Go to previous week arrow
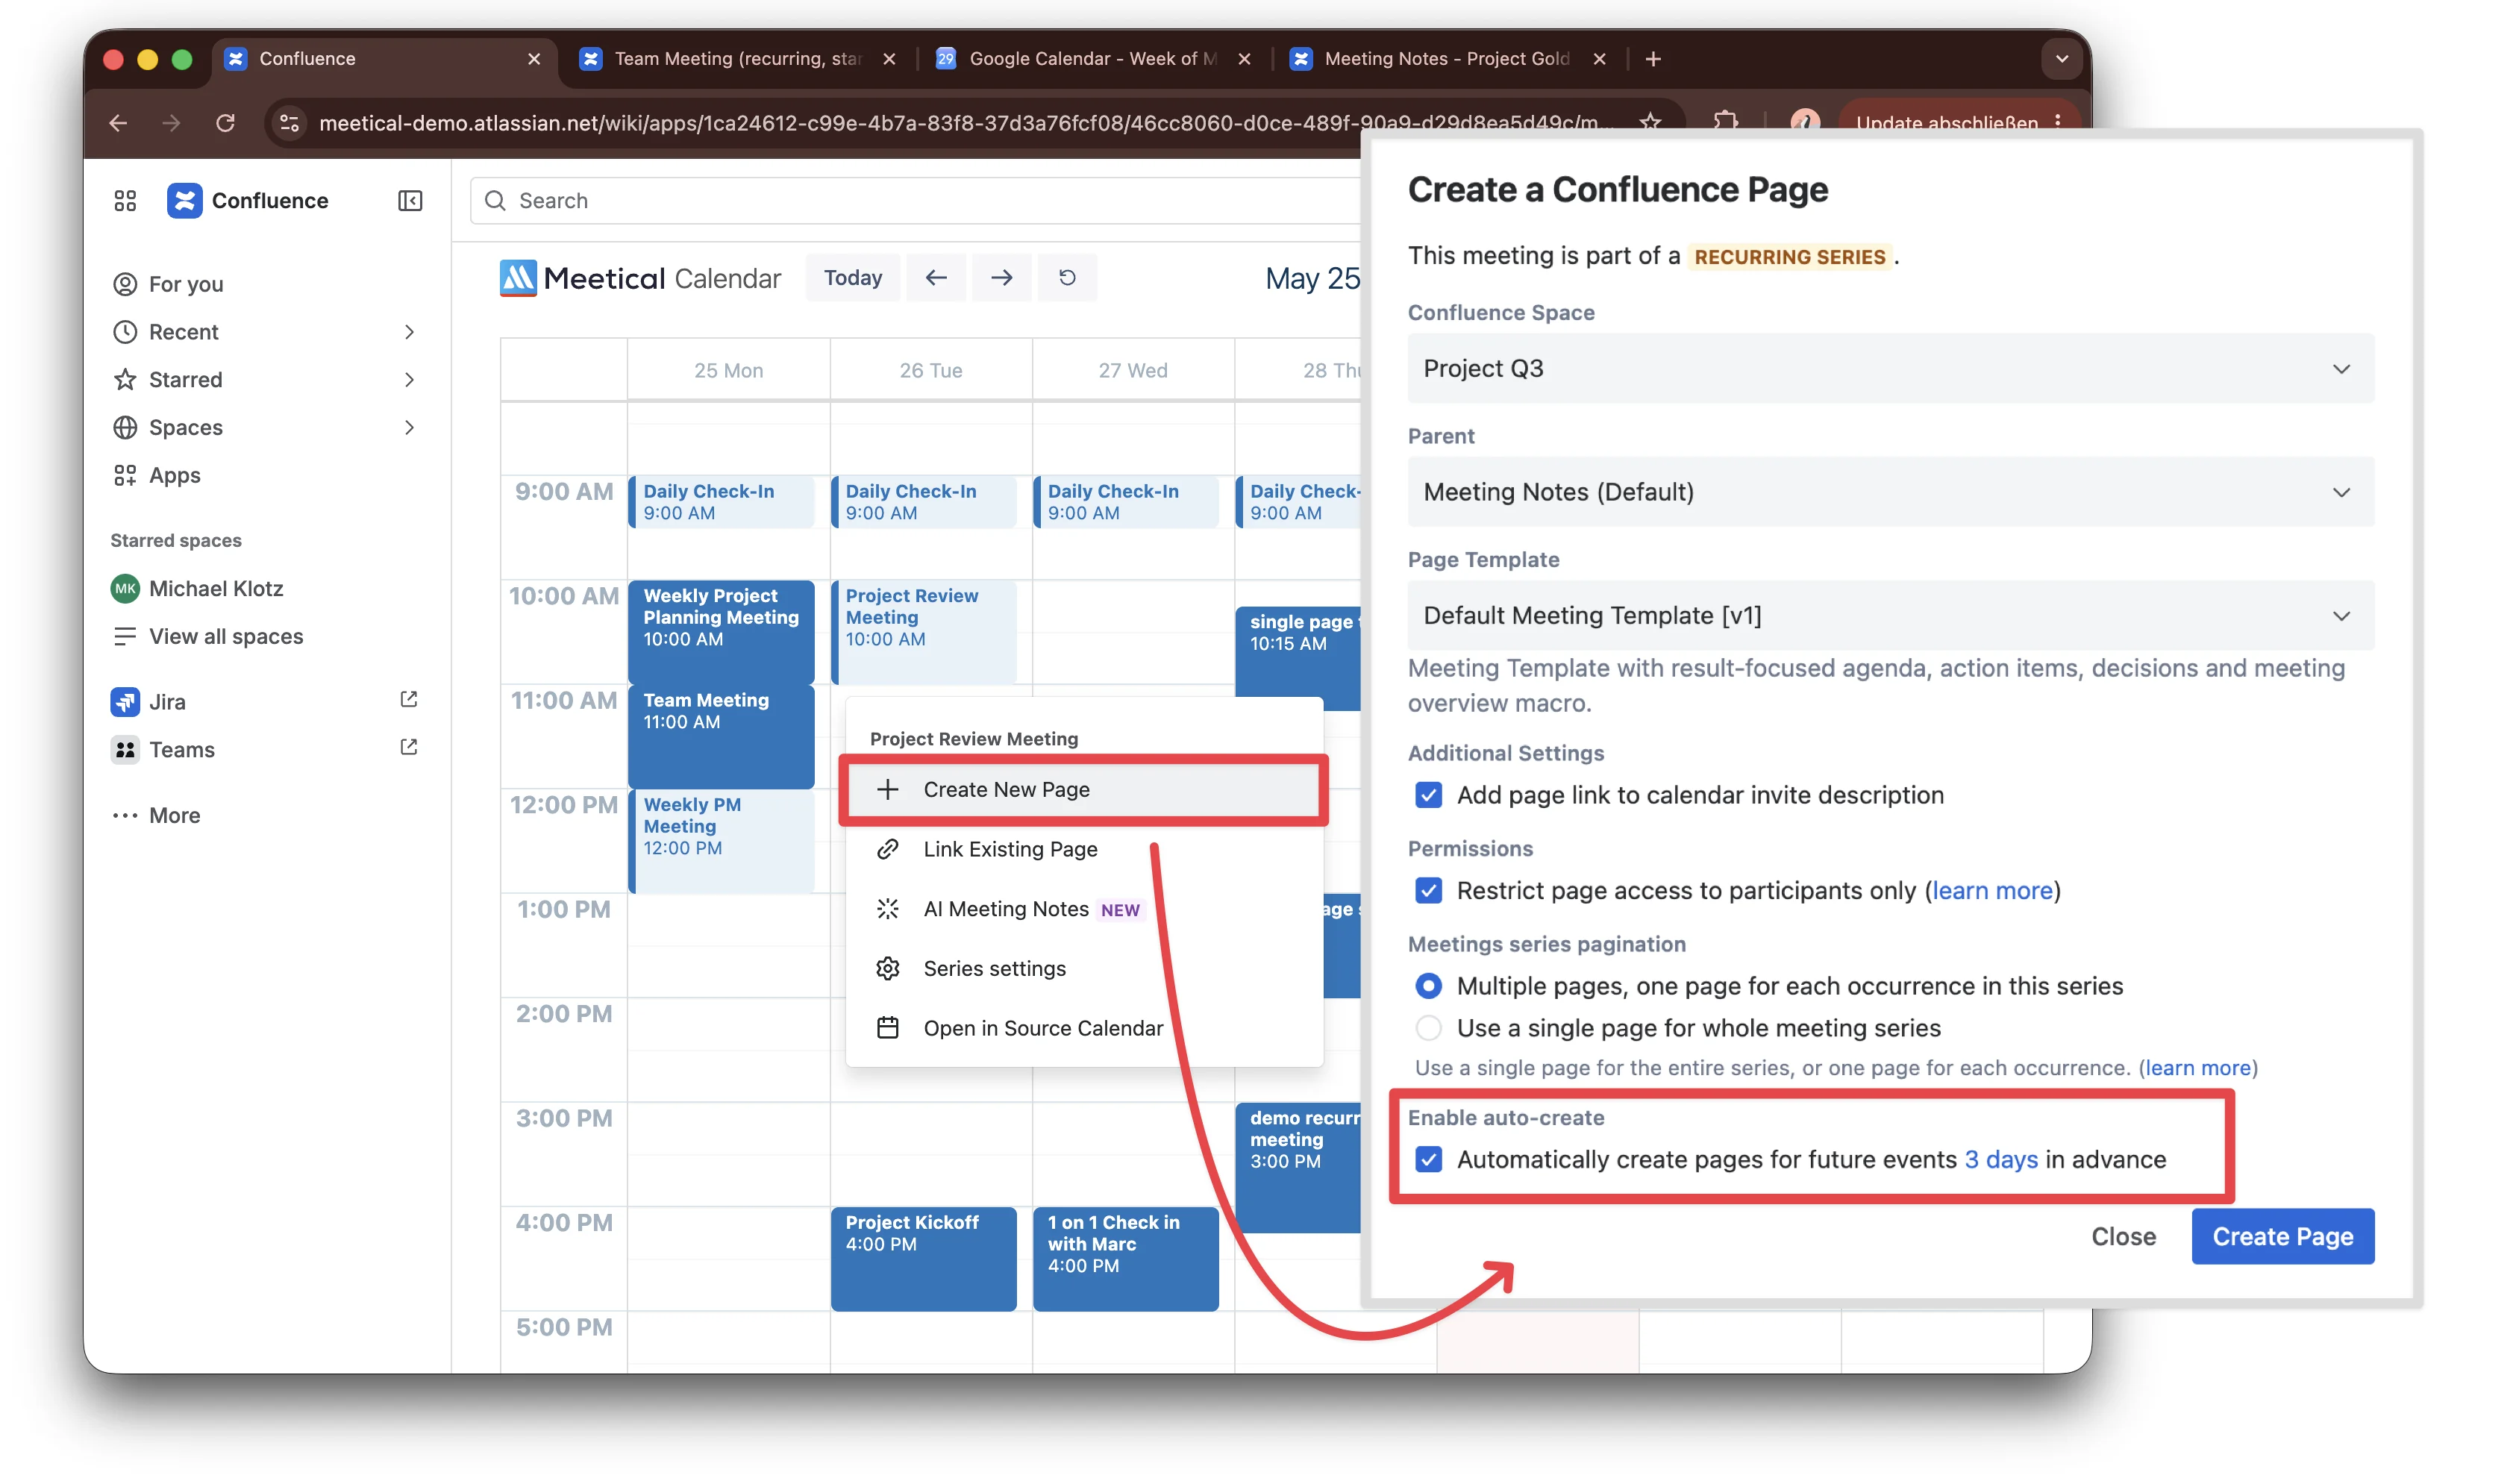Viewport: 2516px width, 1484px height. point(936,278)
